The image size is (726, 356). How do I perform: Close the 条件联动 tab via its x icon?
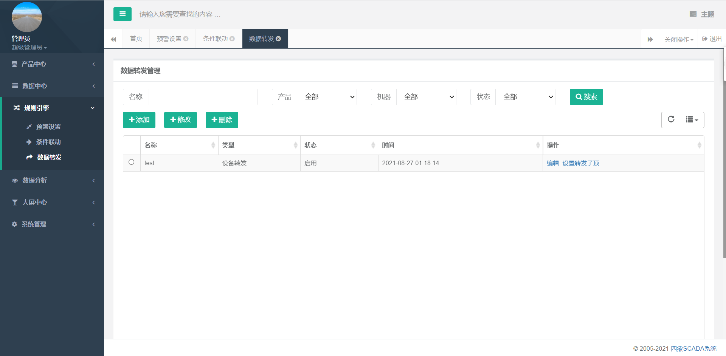[x=232, y=39]
